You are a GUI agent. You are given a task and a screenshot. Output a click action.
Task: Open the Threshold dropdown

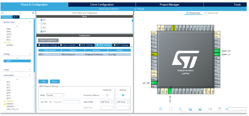pos(71,102)
